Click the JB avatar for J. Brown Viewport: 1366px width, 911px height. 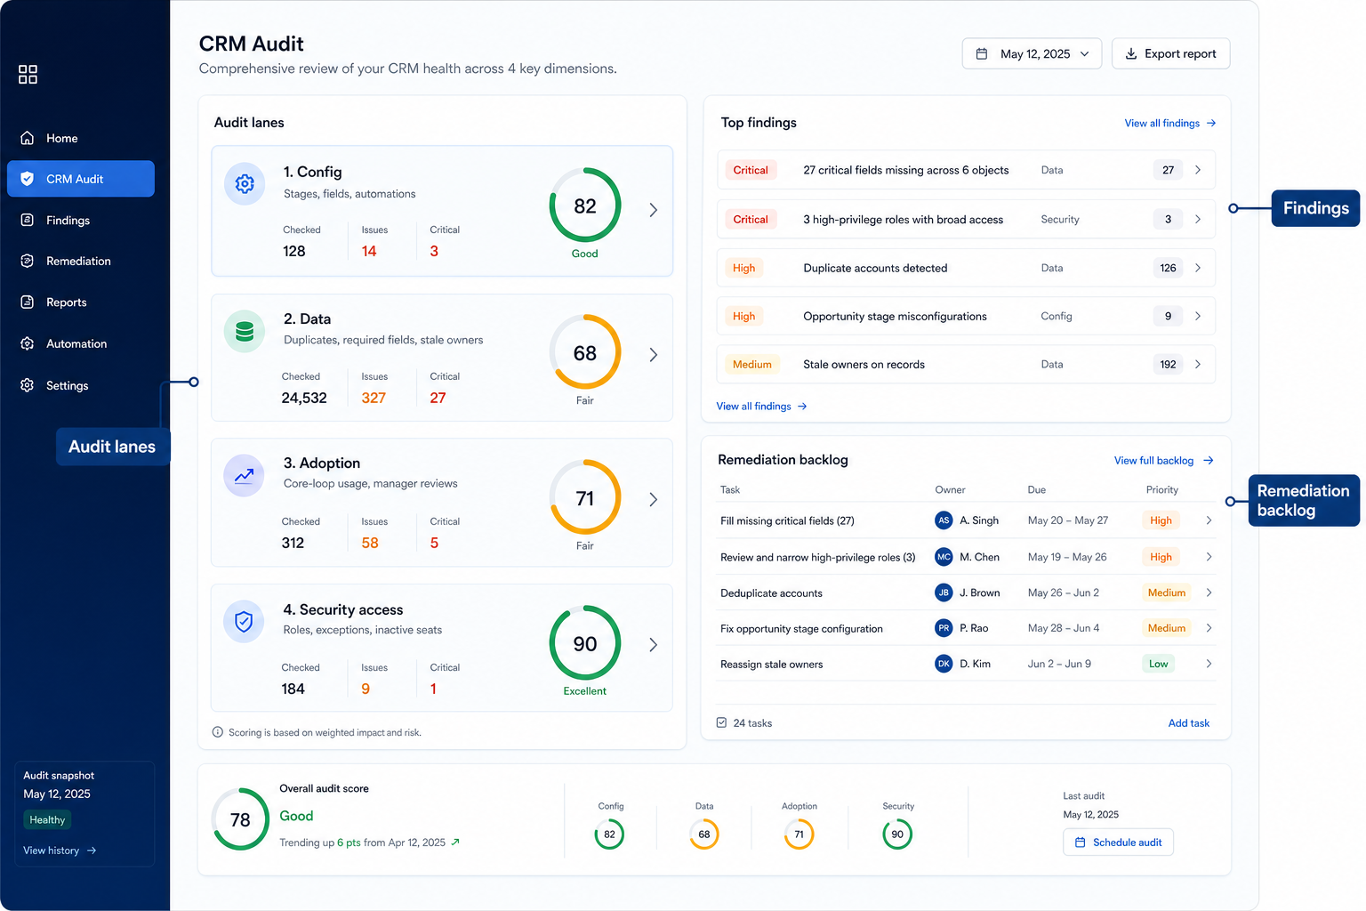(x=944, y=593)
